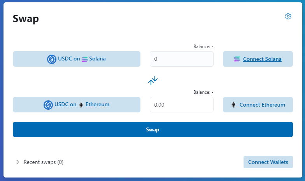Click the Connect Wallets button

(268, 162)
